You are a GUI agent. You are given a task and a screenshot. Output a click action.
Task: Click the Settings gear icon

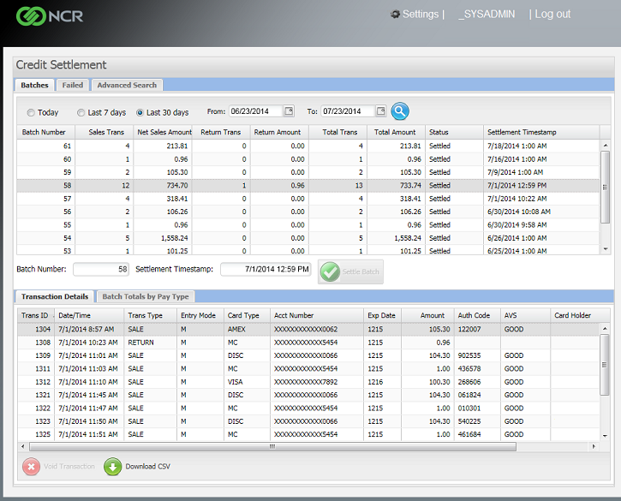pyautogui.click(x=395, y=15)
